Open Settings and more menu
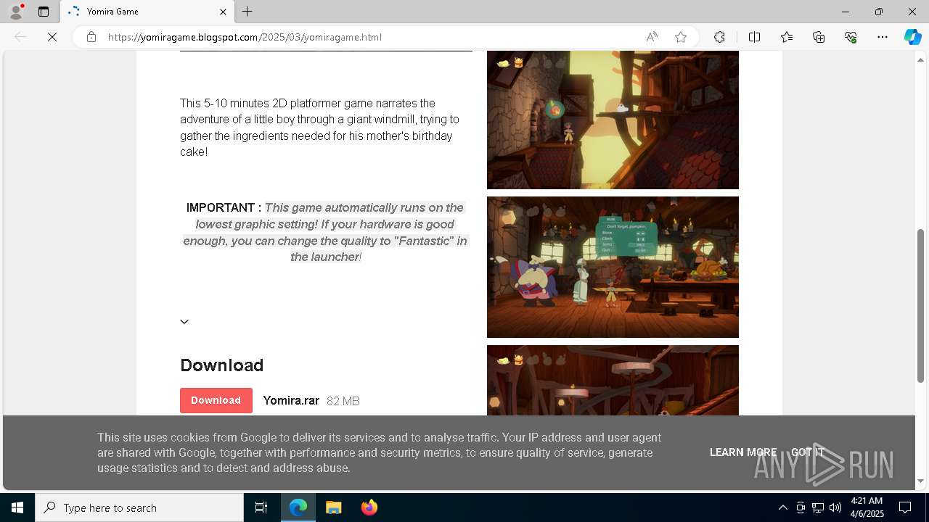 coord(883,37)
